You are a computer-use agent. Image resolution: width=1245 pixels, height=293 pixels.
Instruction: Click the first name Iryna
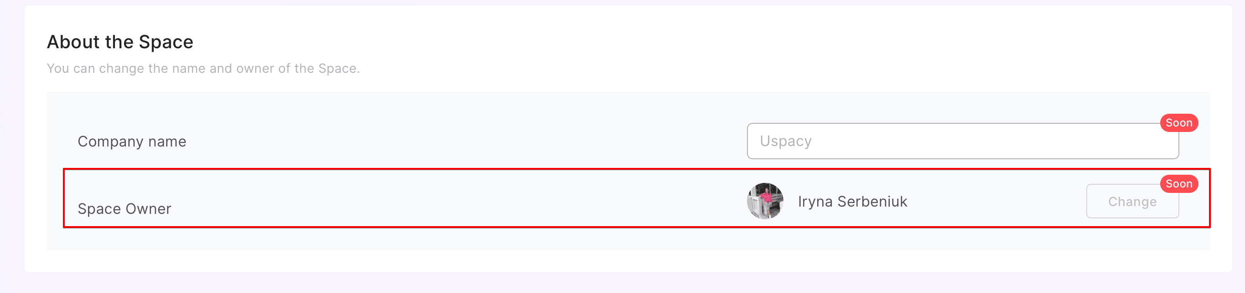[x=815, y=202]
